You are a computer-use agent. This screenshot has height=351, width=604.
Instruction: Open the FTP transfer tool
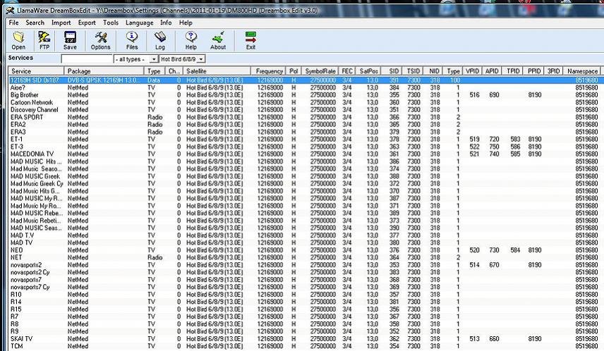point(44,39)
